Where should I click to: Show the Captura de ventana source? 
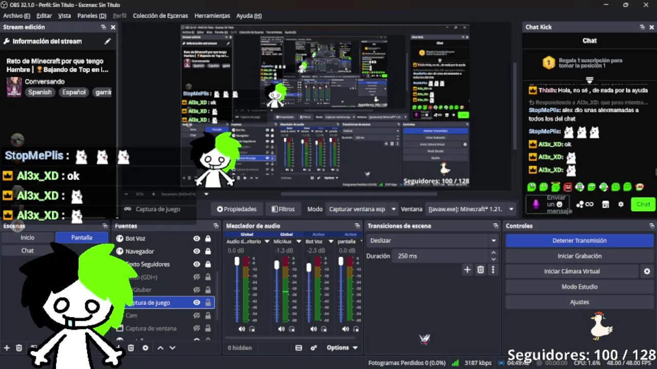pos(197,328)
